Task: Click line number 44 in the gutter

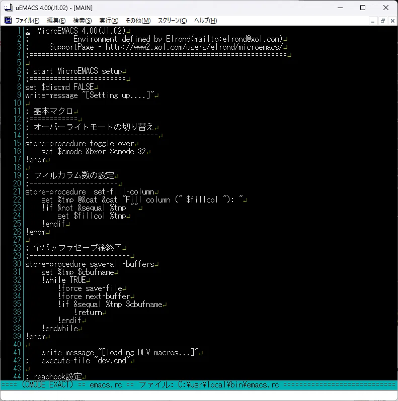Action: 17,376
